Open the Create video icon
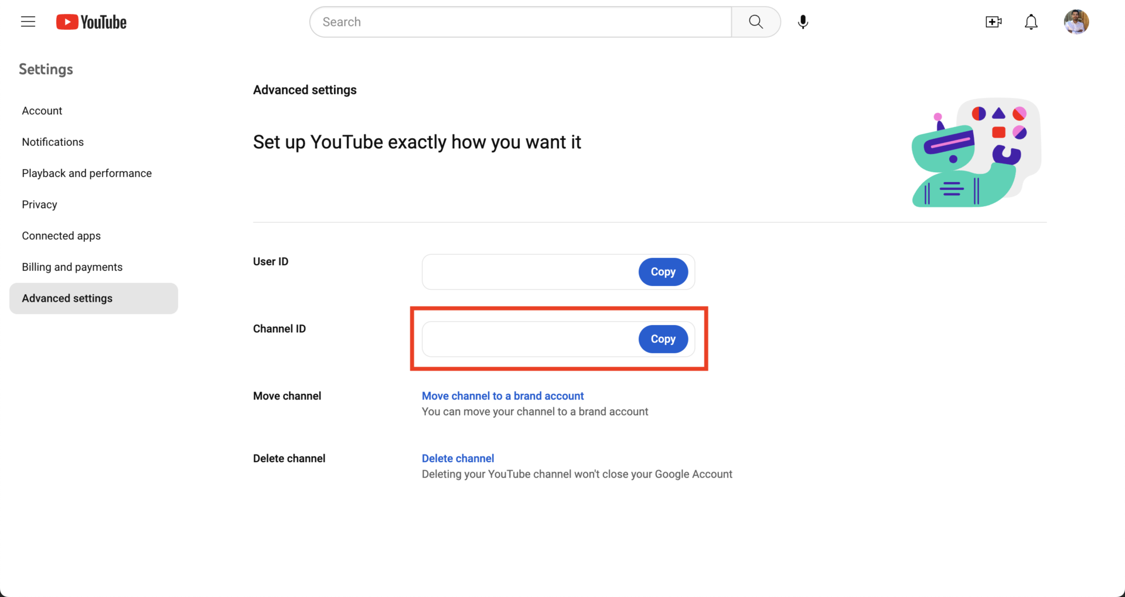Screen dimensions: 1125x597 click(x=993, y=22)
